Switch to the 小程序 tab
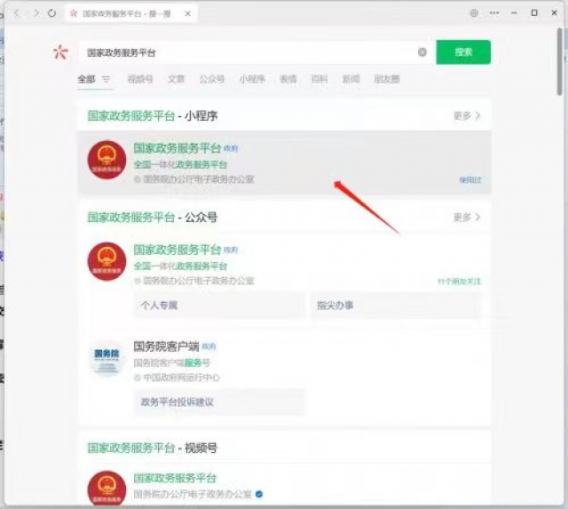This screenshot has height=509, width=568. 252,79
